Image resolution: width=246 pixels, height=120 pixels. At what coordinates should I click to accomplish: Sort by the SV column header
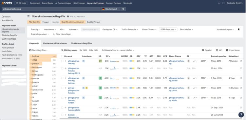tap(108, 56)
